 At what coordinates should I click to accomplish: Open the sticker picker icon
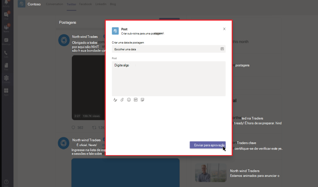pyautogui.click(x=142, y=100)
